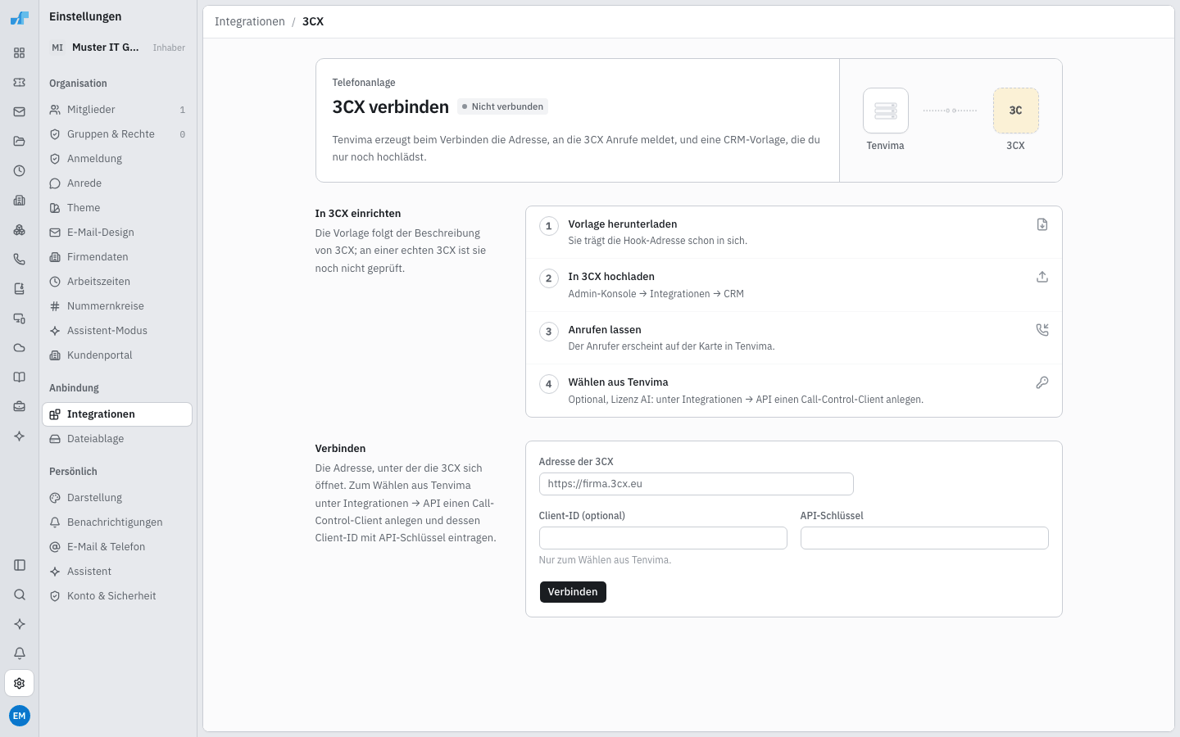Open the building icon in the rail
Viewport: 1180px width, 737px height.
20,201
